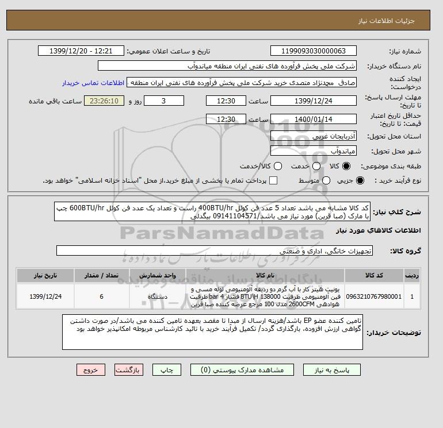Click page title جزئیات اطلاعات نیاز

(x=386, y=21)
